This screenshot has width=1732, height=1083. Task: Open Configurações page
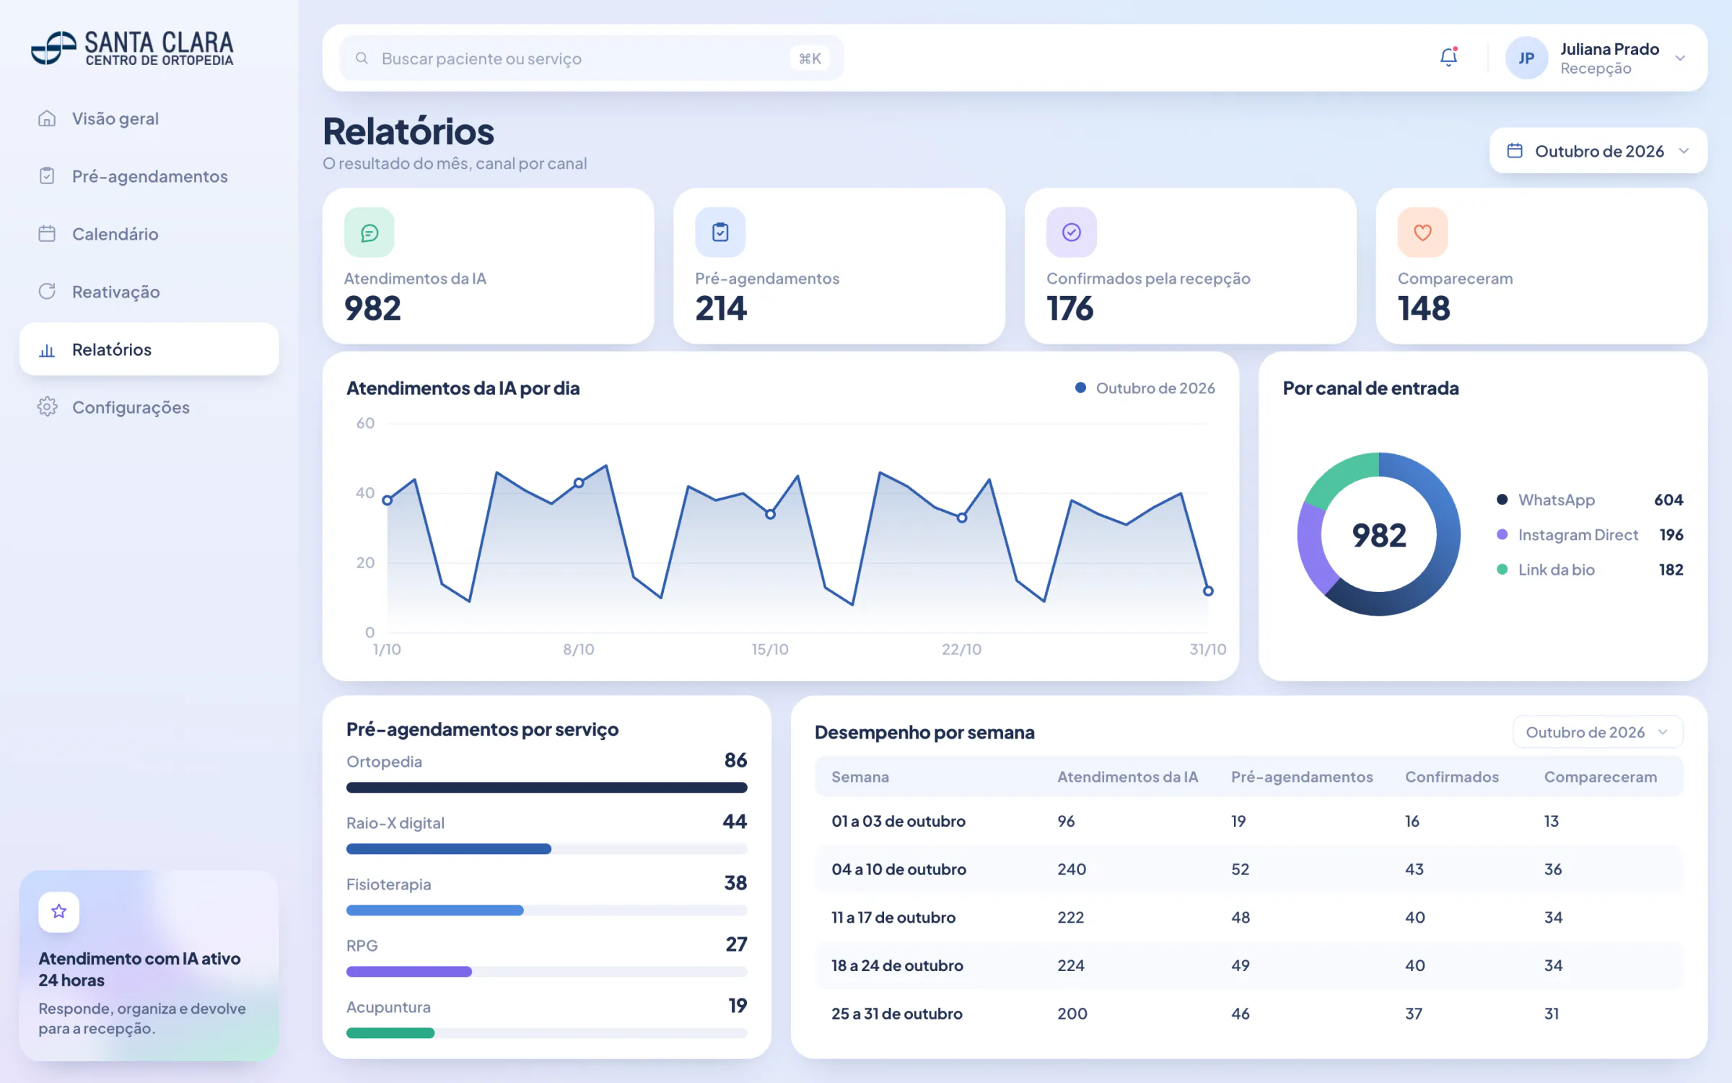click(149, 407)
